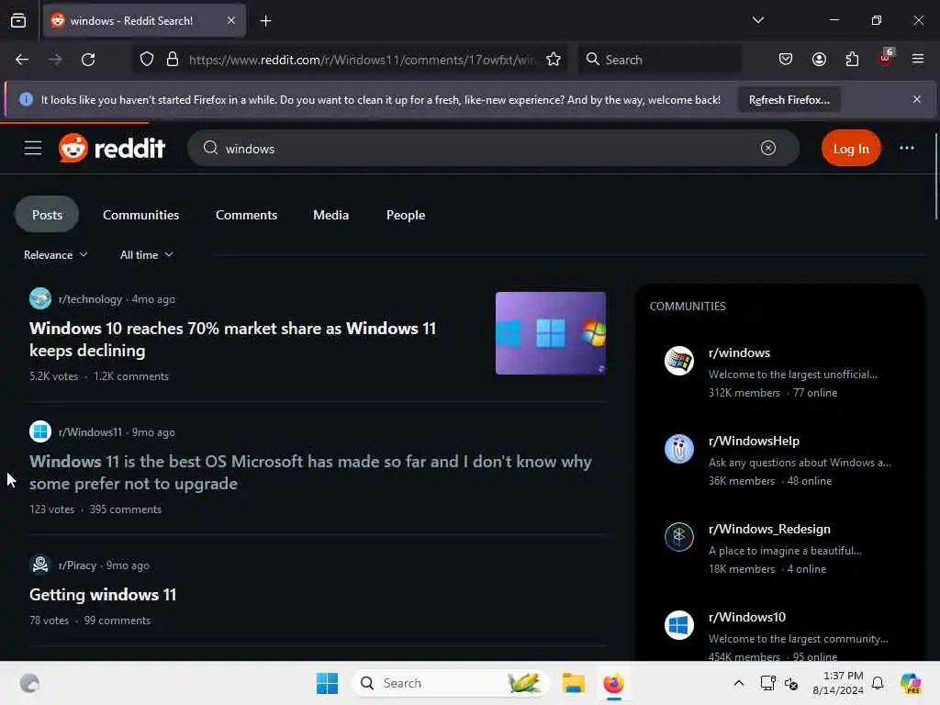940x705 pixels.
Task: Go back to the previous page in Firefox
Action: coord(22,60)
